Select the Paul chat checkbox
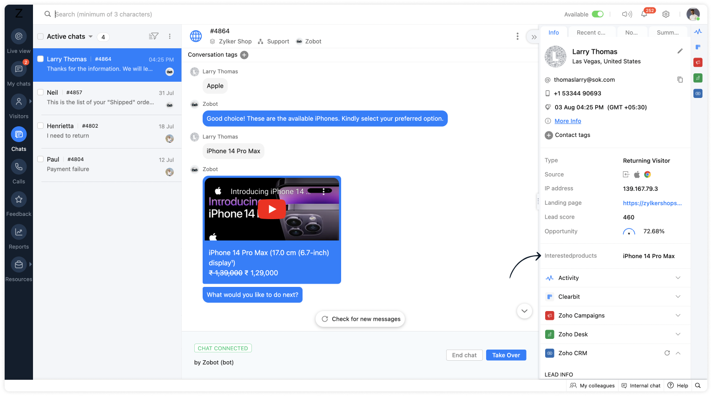 (40, 159)
